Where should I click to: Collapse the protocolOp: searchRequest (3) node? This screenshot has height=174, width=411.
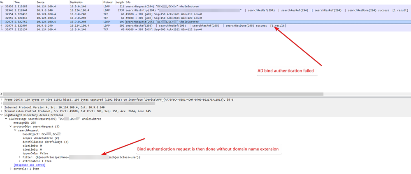coord(10,126)
